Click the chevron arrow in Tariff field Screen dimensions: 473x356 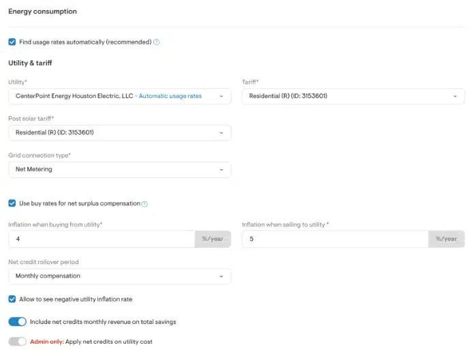coord(455,96)
